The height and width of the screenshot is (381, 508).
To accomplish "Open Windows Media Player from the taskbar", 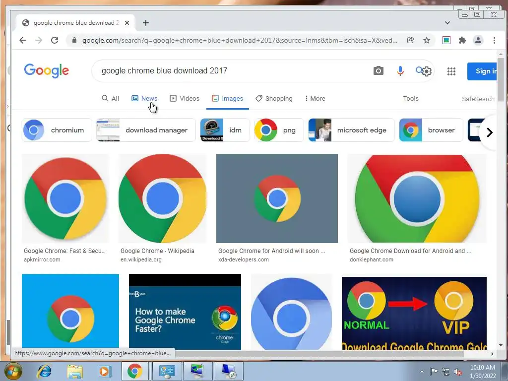I will [x=104, y=371].
